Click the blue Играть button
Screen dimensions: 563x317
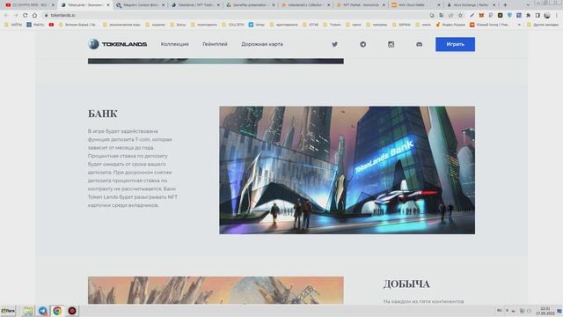click(456, 44)
